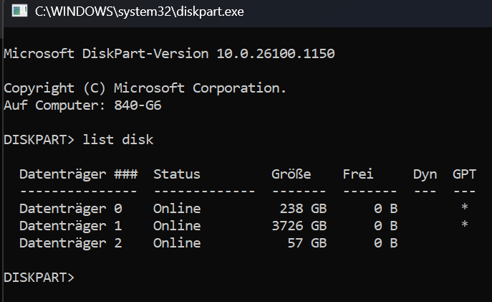Screen dimensions: 492x302
Task: Click the Copyright Microsoft Corporation line
Action: click(145, 88)
